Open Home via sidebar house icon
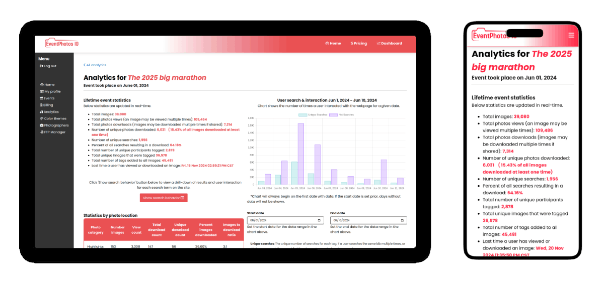 click(41, 85)
